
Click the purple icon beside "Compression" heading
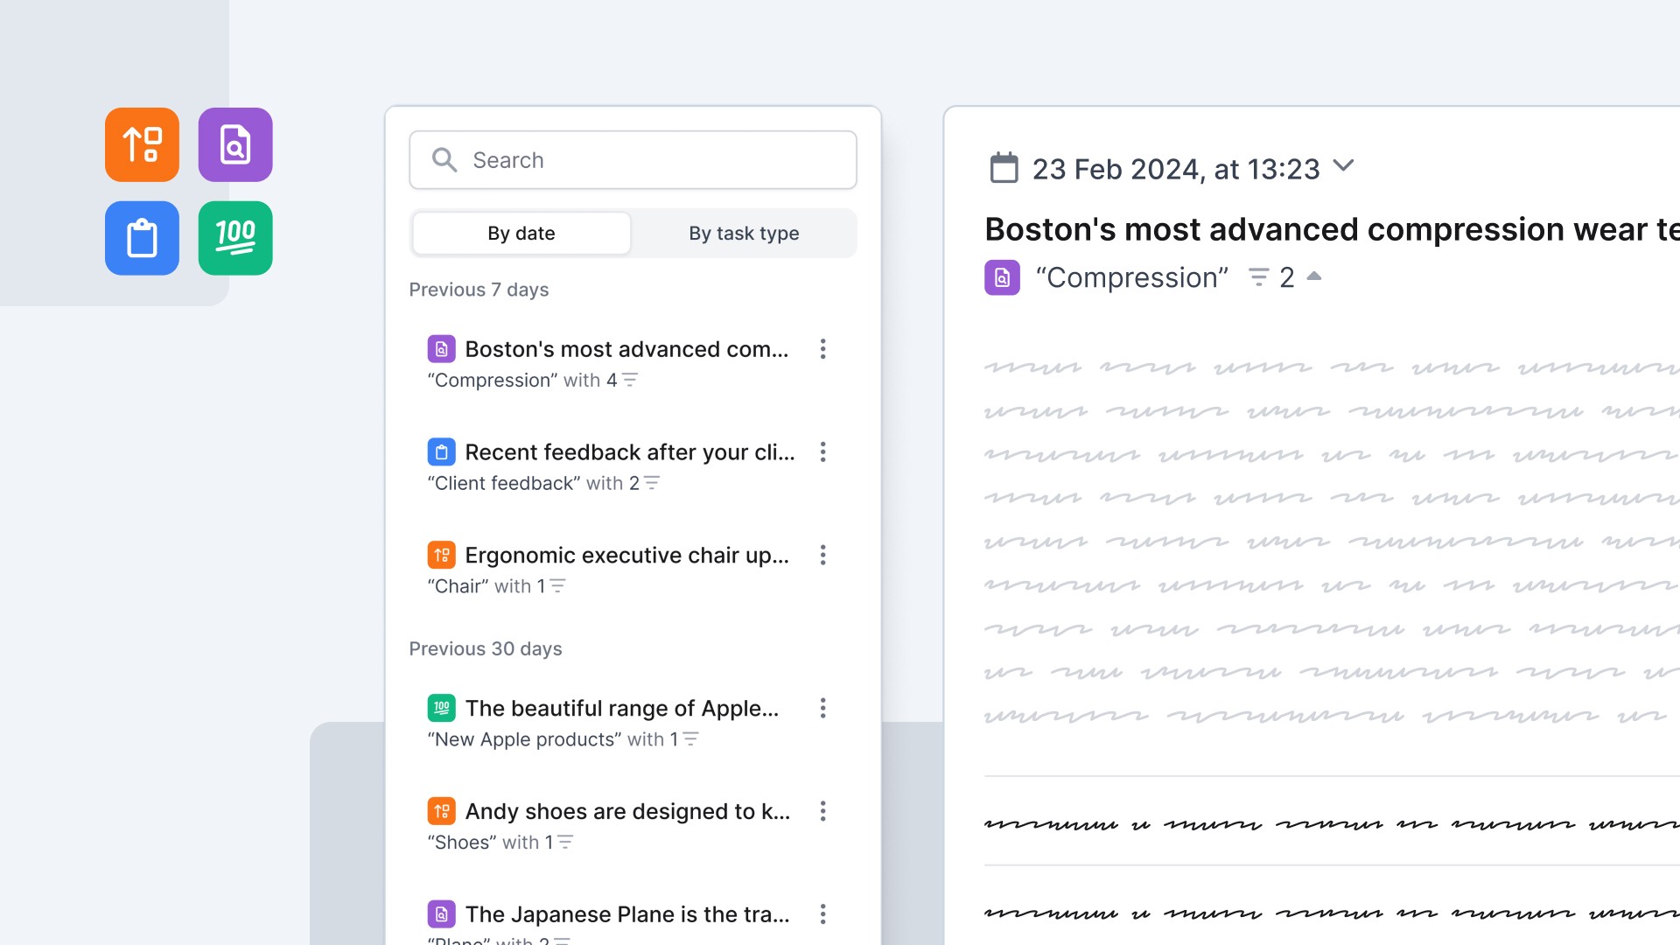click(1002, 277)
